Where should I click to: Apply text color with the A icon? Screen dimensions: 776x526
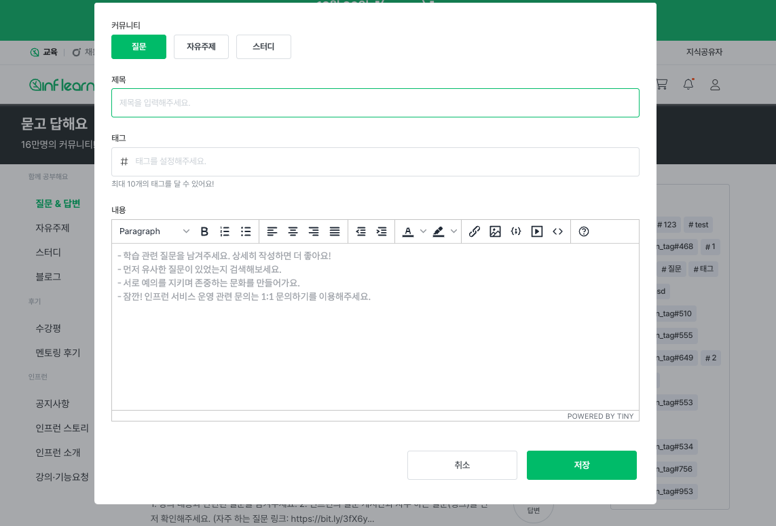pyautogui.click(x=408, y=231)
